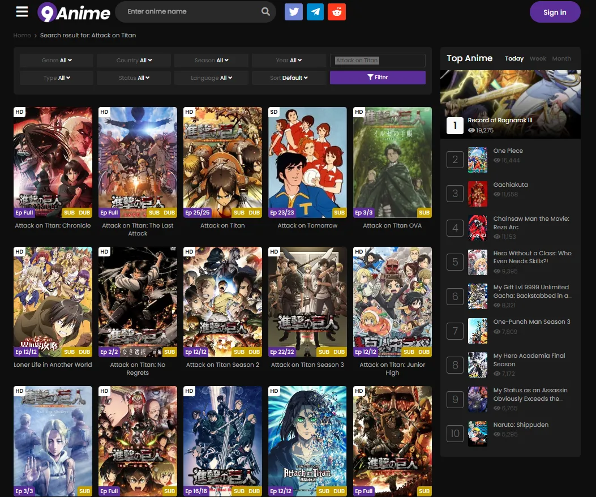This screenshot has width=596, height=497.
Task: Click the search magnifier icon
Action: click(x=265, y=12)
